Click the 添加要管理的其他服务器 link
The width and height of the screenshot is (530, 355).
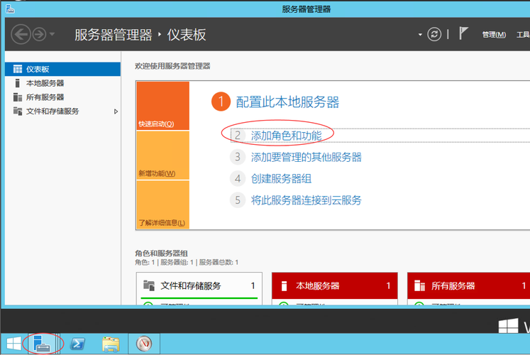pyautogui.click(x=307, y=157)
